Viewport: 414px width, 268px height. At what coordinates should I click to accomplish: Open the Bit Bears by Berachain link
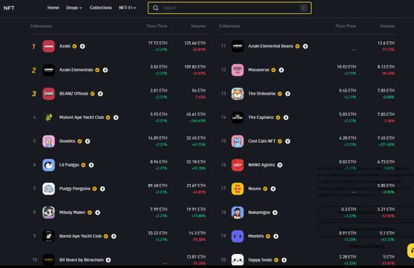(81, 260)
